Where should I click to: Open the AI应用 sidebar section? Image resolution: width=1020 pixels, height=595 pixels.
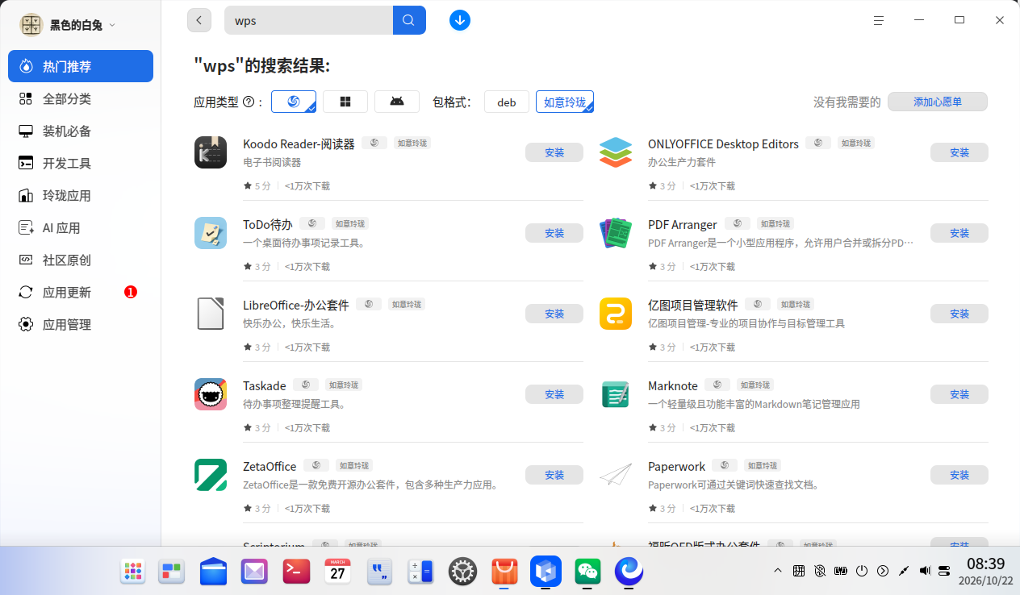(x=81, y=227)
